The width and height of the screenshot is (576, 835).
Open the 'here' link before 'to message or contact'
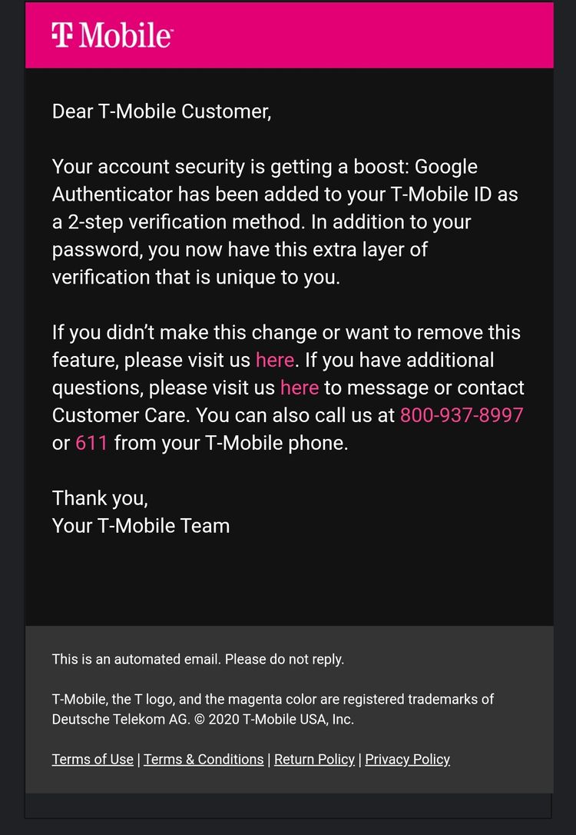(300, 388)
